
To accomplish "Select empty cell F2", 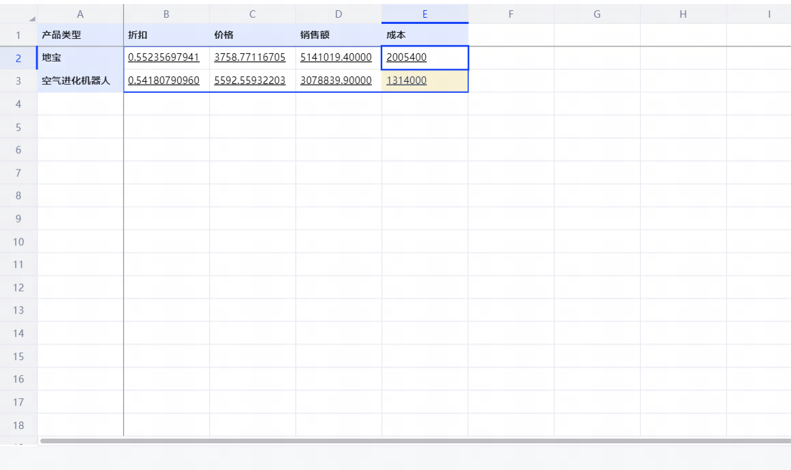I will 511,58.
